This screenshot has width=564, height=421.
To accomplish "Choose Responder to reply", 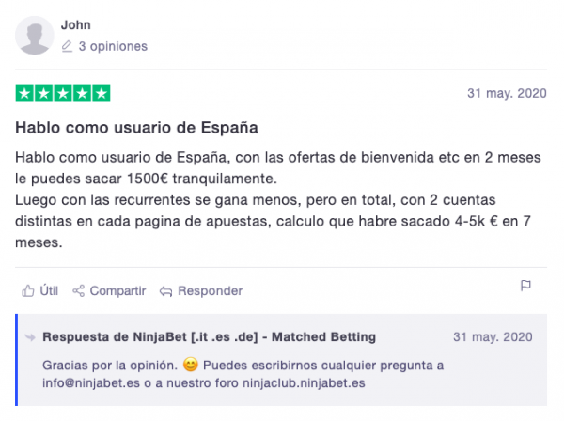I will (210, 290).
